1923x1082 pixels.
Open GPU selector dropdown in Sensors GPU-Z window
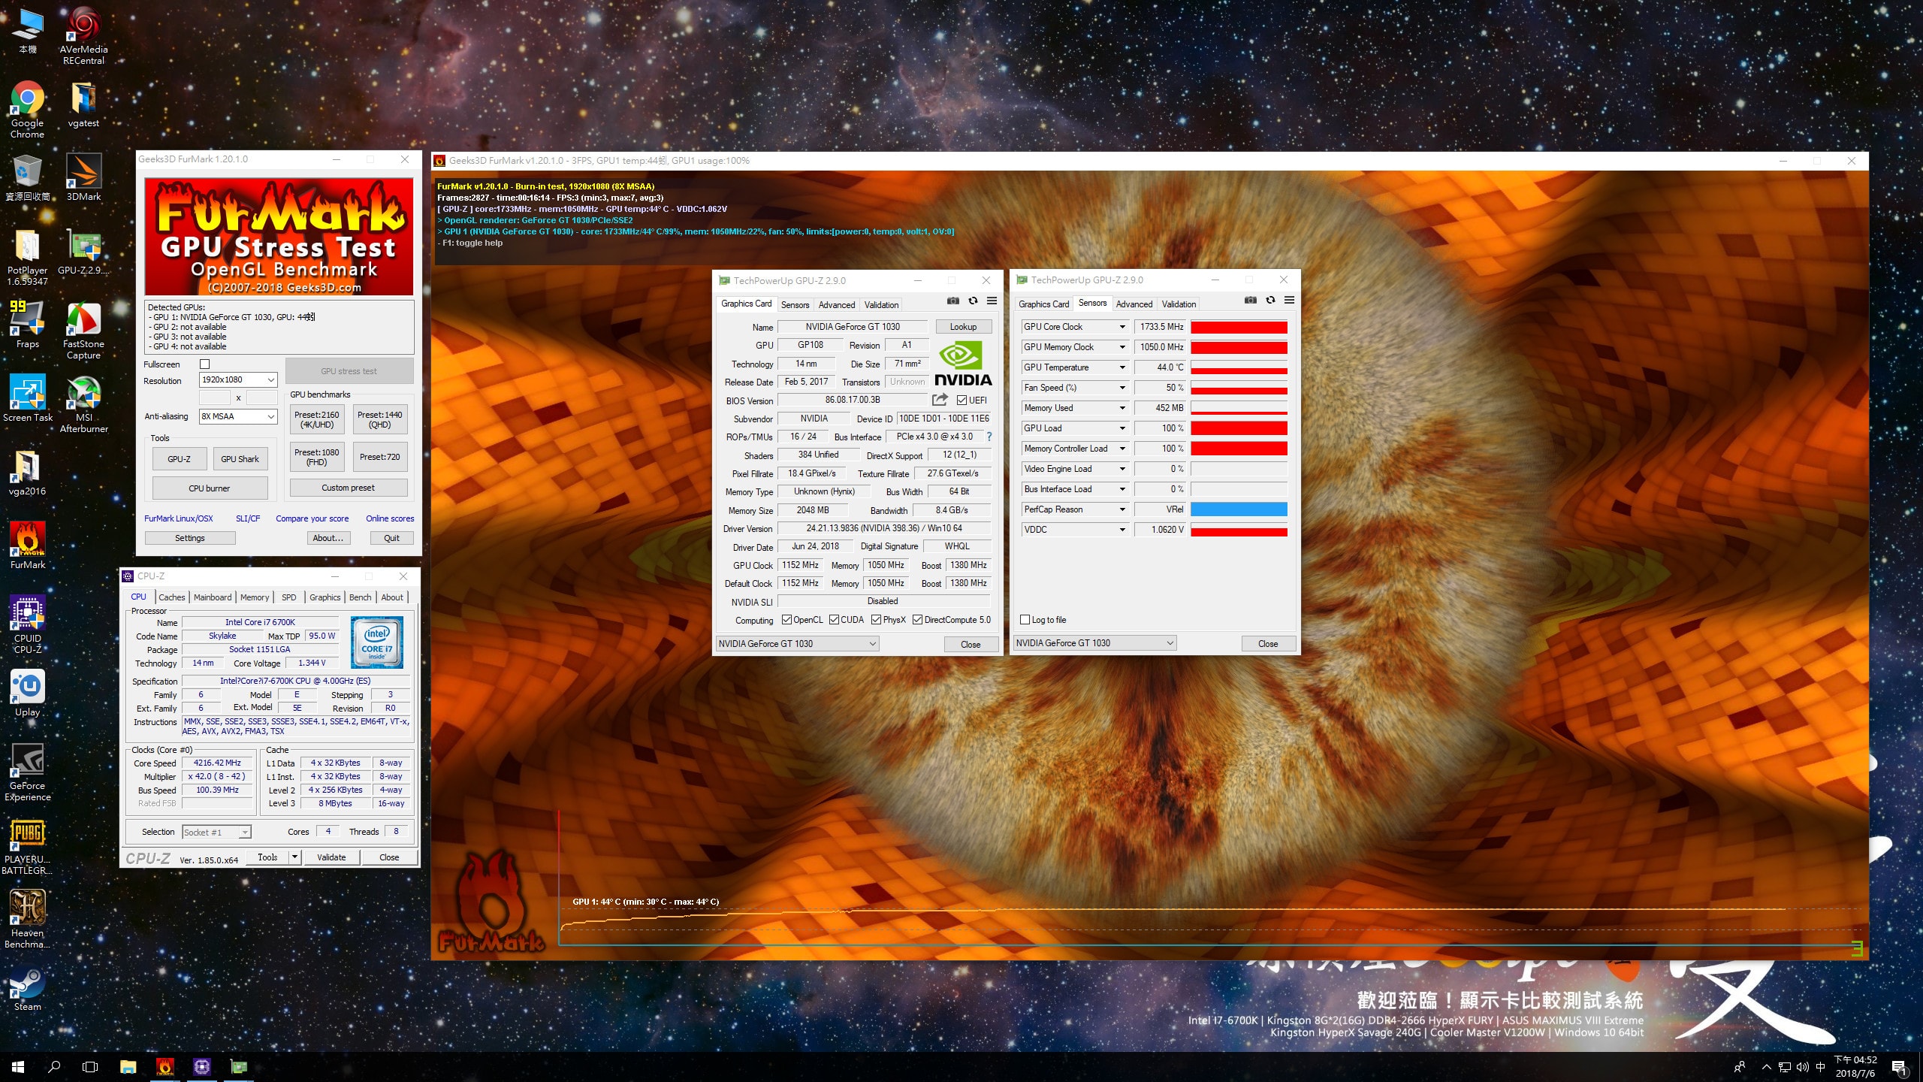pos(1095,643)
